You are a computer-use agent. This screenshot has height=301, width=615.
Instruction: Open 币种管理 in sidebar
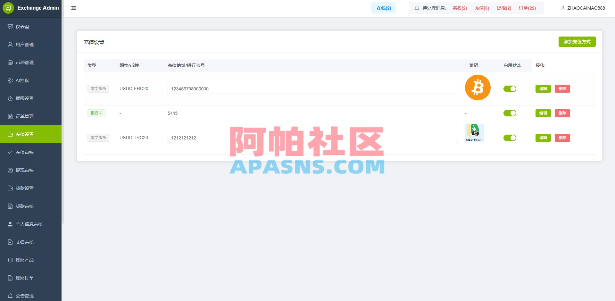tap(31, 63)
